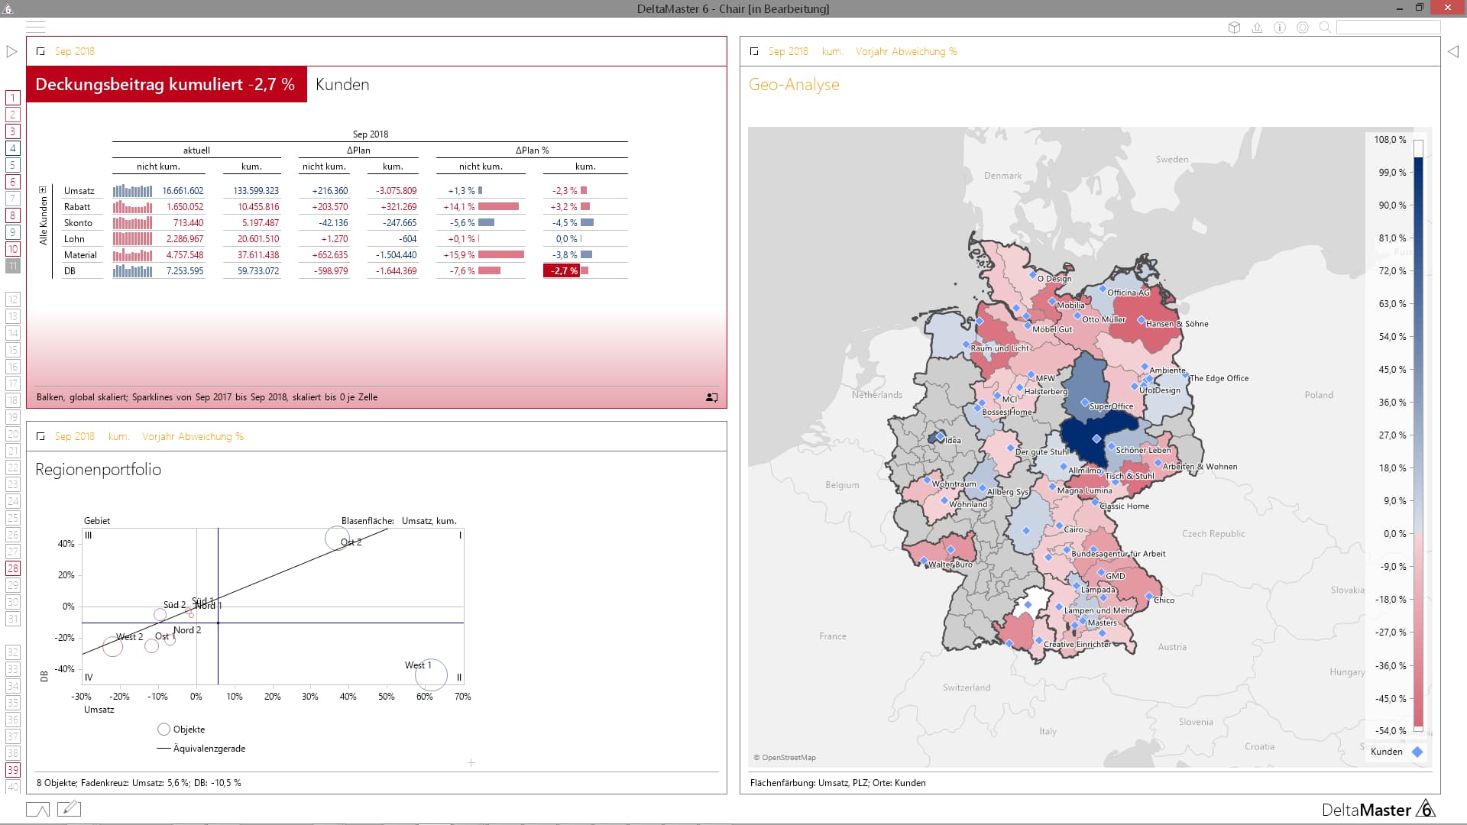
Task: Open Sep 2018 filter of Deckungsbeitrag report
Action: pos(74,52)
